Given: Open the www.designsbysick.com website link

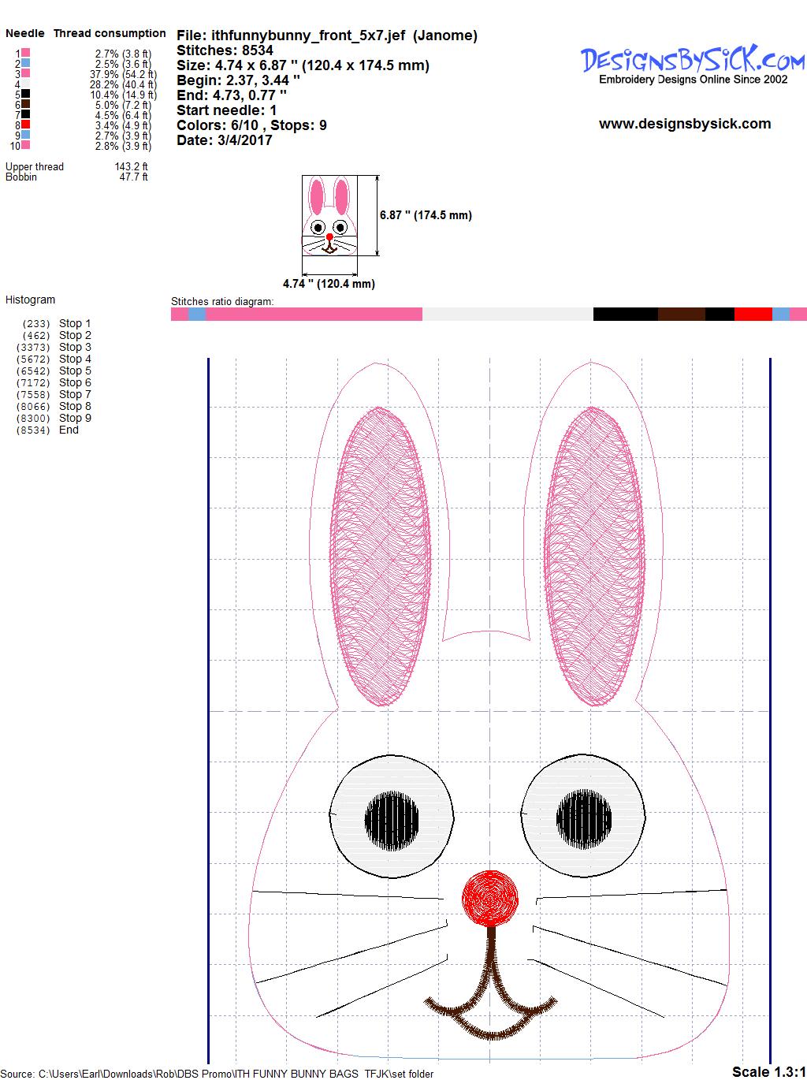Looking at the screenshot, I should [x=684, y=124].
